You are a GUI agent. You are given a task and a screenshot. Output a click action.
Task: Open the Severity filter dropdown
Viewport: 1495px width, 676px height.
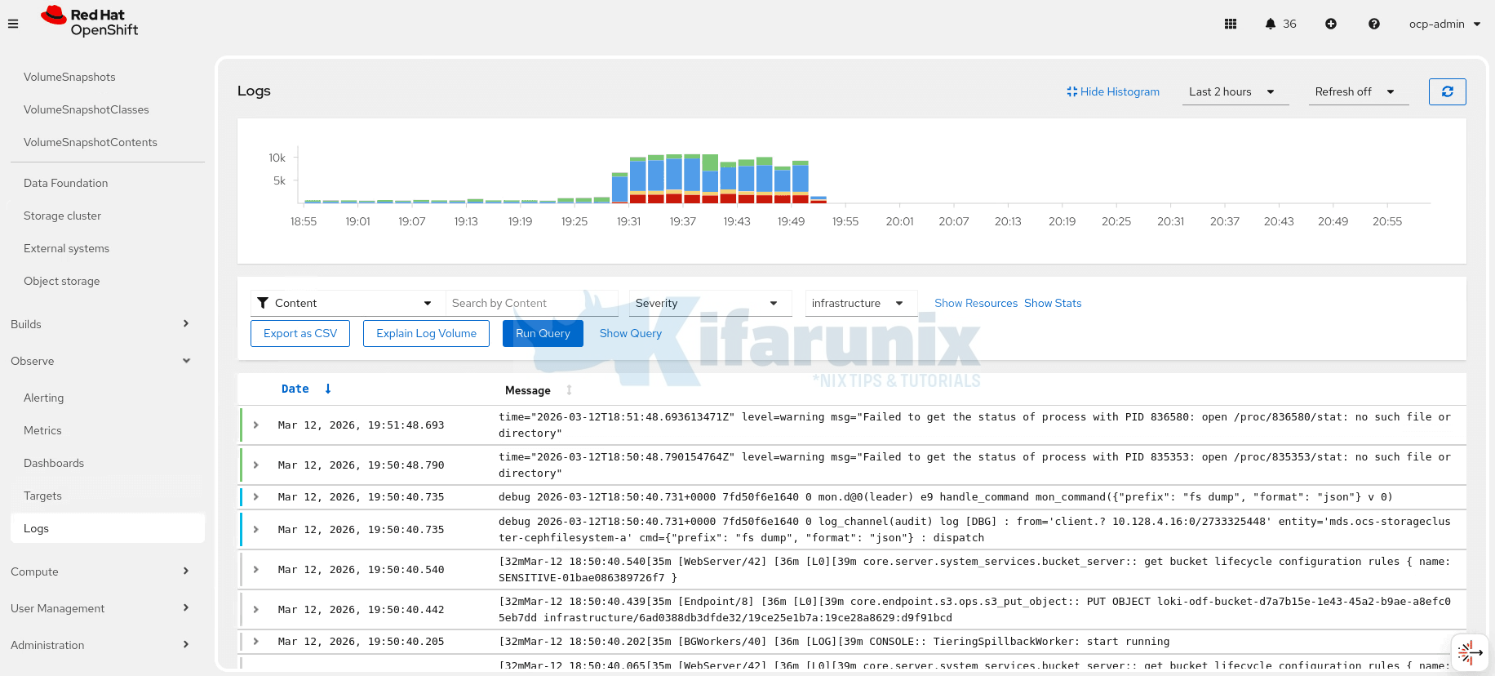(x=710, y=303)
